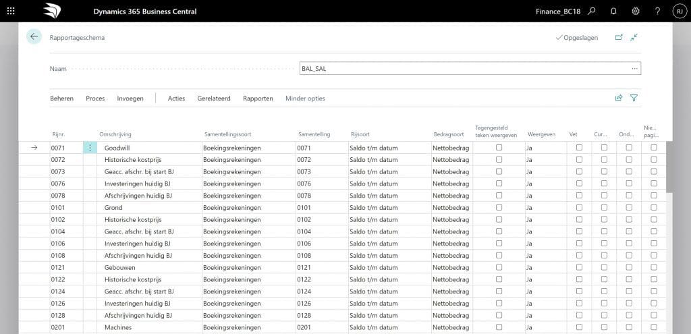Sort by Rijnr. column header
Image resolution: width=691 pixels, height=334 pixels.
coord(58,134)
